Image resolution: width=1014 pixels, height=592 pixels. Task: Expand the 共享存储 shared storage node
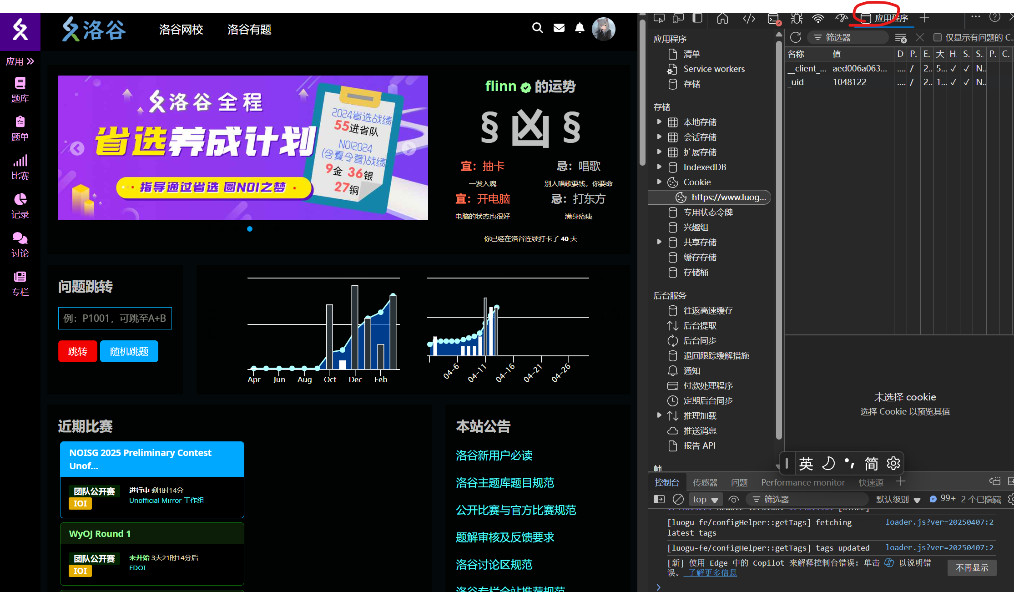(659, 242)
